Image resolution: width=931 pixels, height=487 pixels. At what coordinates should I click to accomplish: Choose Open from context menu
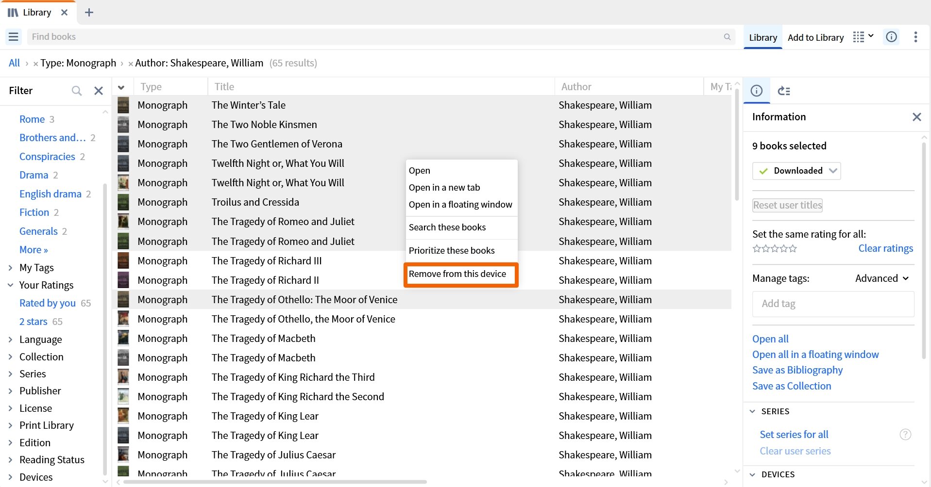pos(461,171)
